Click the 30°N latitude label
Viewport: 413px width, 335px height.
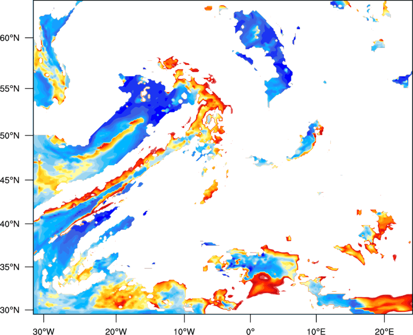tap(10, 310)
